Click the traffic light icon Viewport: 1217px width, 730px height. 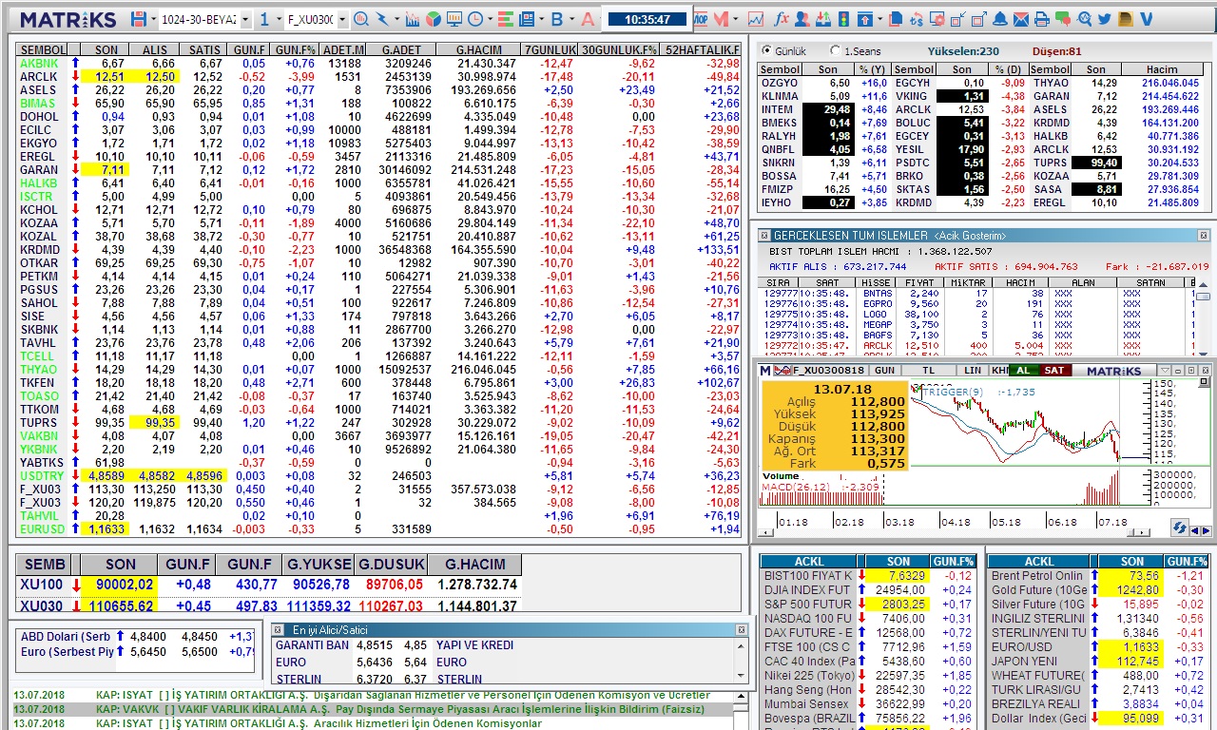843,19
